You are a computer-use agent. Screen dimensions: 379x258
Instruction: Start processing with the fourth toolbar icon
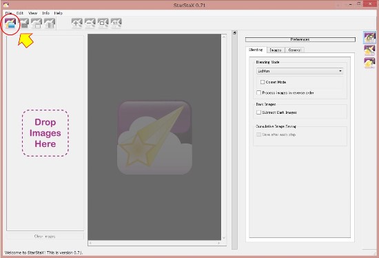pos(50,23)
